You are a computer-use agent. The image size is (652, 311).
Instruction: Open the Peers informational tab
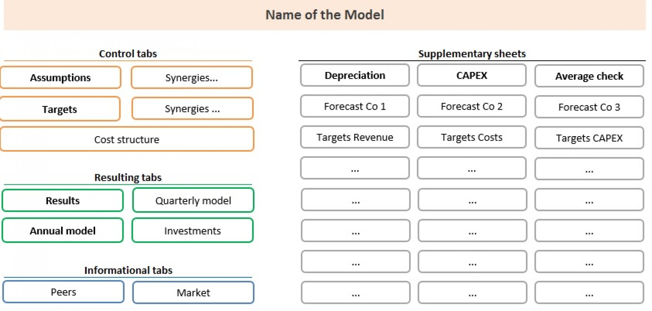[64, 292]
